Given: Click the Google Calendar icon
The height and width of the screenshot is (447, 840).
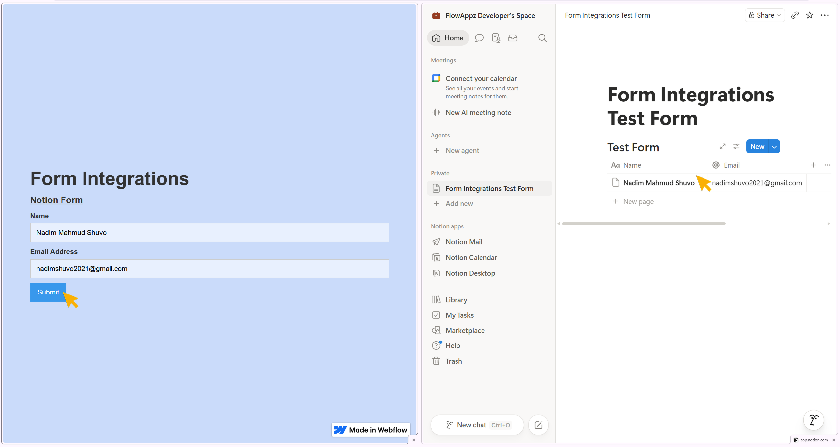Looking at the screenshot, I should (436, 78).
